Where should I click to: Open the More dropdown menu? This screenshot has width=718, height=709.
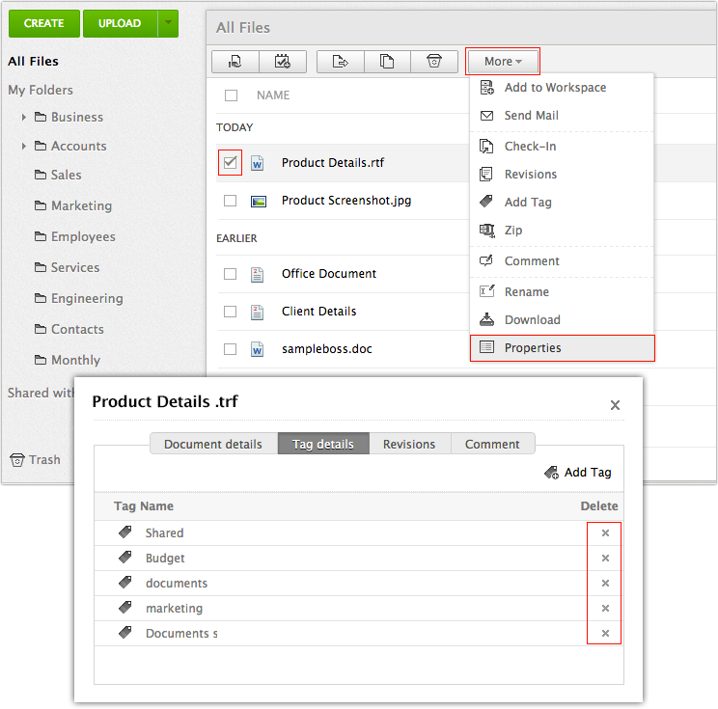[503, 62]
